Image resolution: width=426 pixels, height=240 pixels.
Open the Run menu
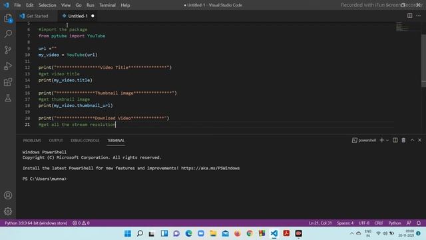coord(91,5)
